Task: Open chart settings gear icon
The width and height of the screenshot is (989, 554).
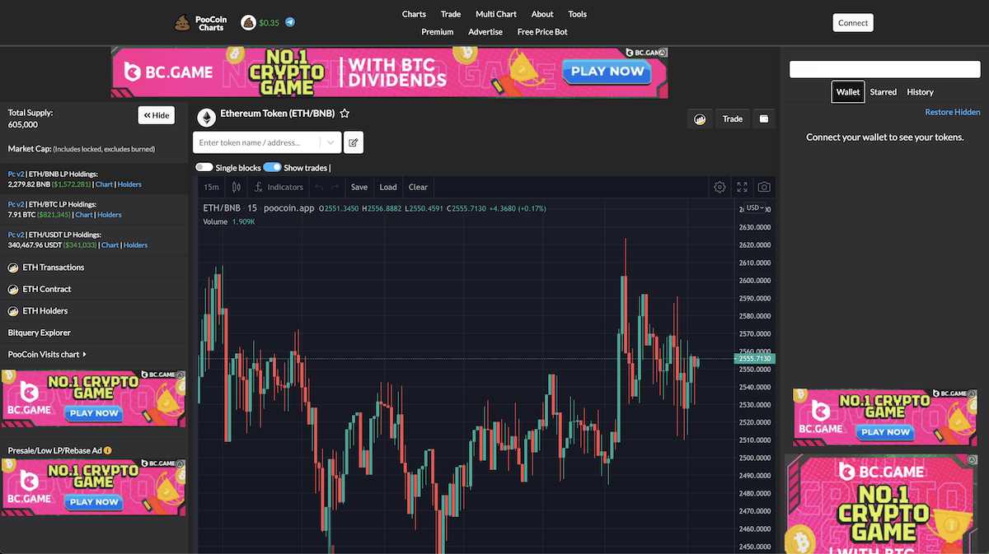Action: pyautogui.click(x=719, y=187)
